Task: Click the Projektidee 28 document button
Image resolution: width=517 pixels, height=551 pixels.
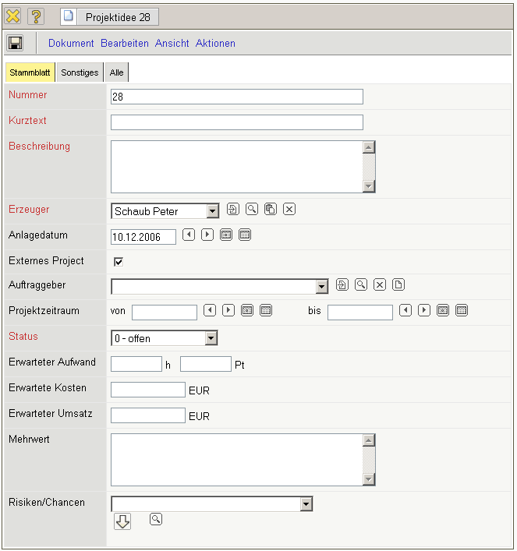Action: pos(110,16)
